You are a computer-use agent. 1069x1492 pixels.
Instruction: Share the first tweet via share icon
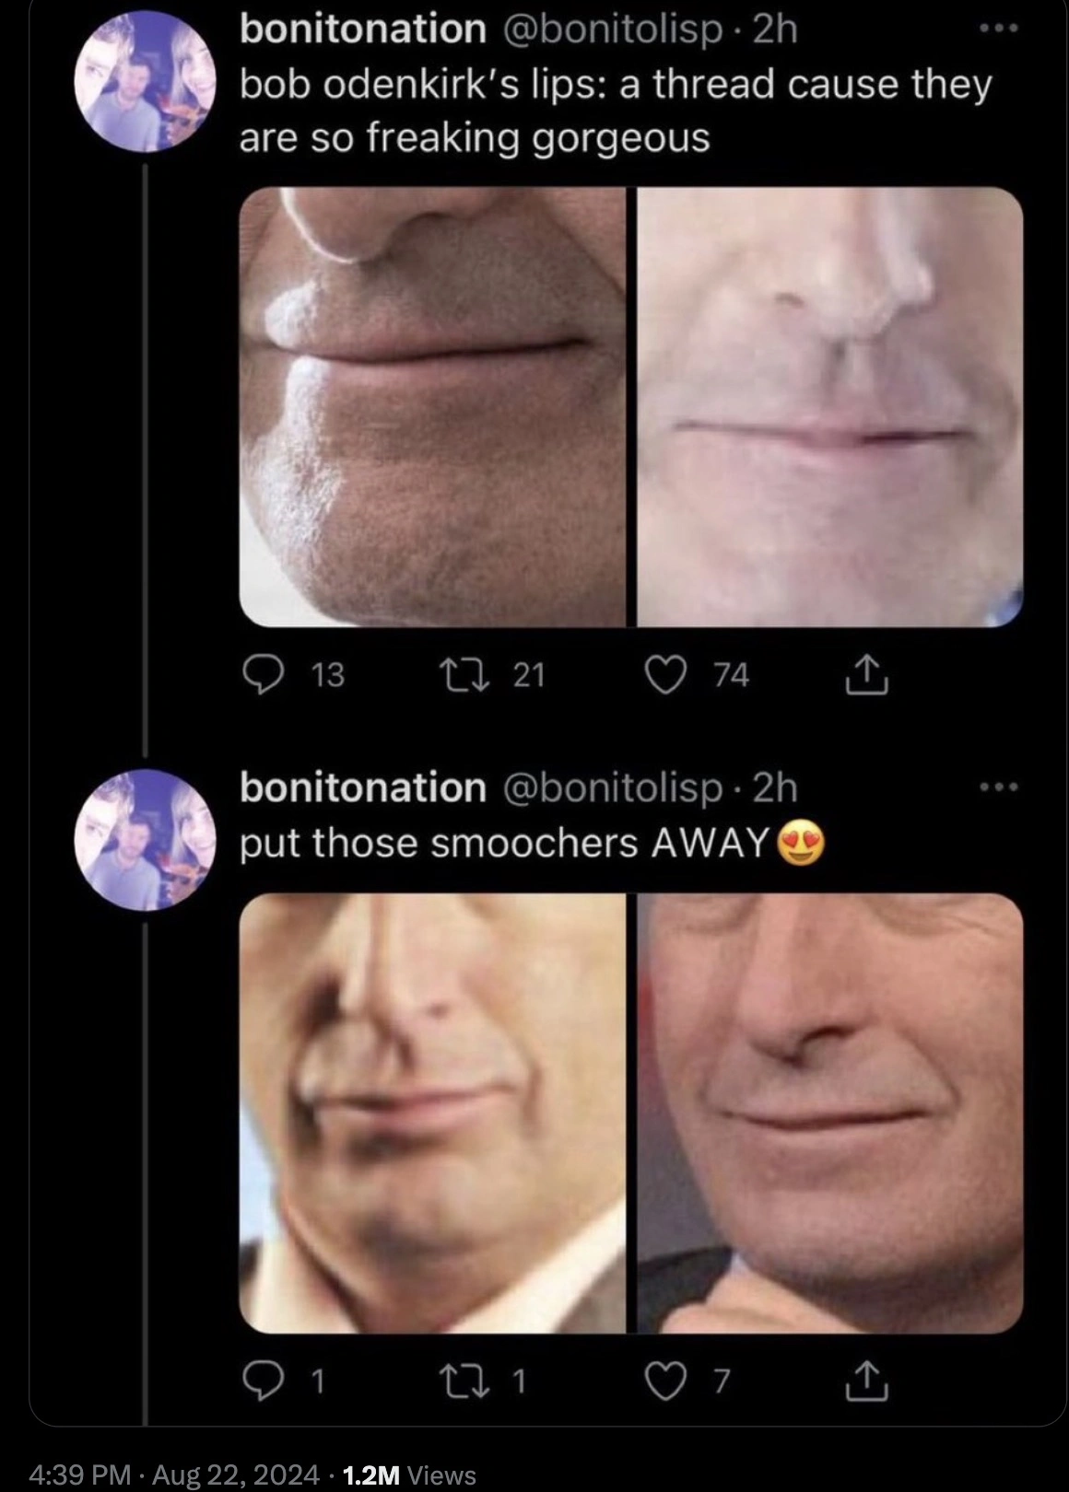[x=866, y=676]
